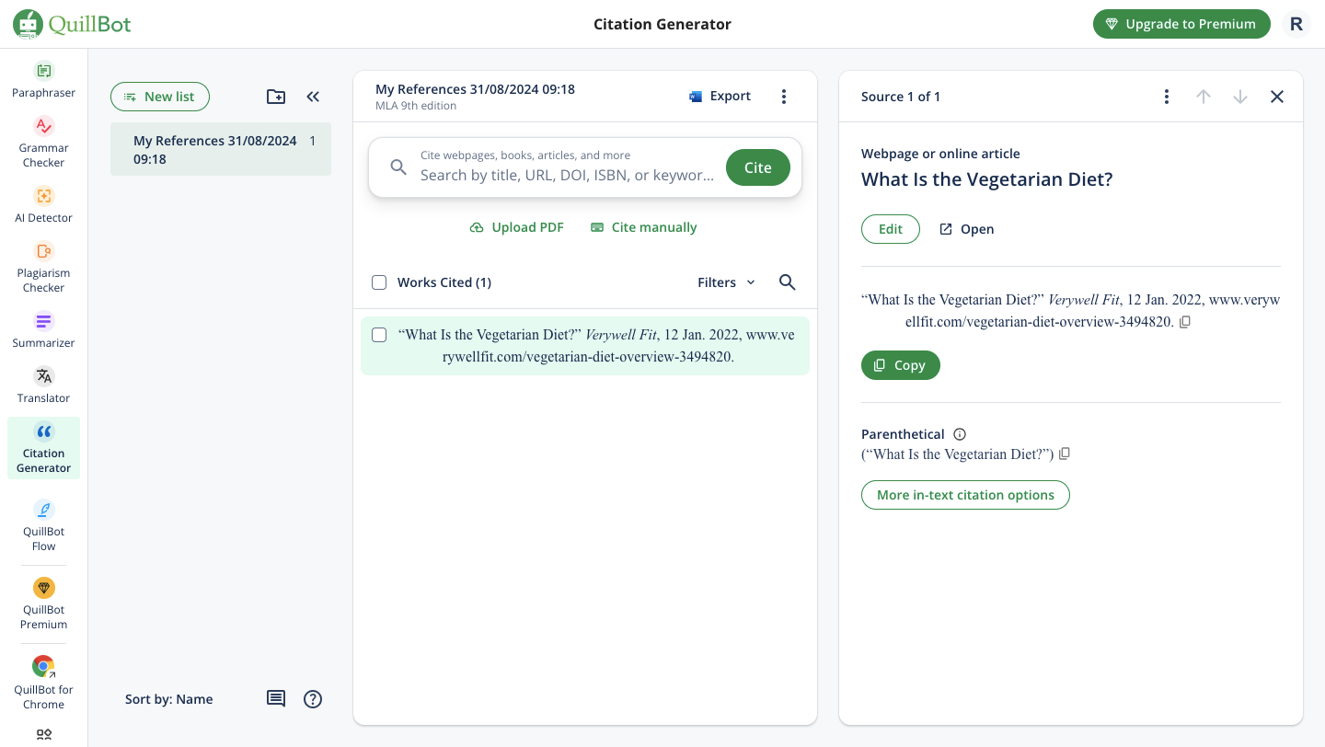Viewport: 1325px width, 747px height.
Task: Click the help question mark icon
Action: click(x=313, y=699)
